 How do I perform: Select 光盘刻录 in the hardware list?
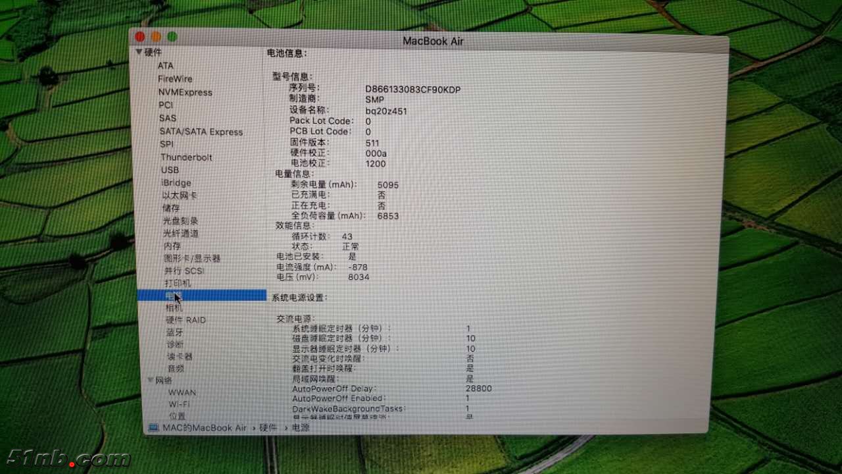coord(180,221)
